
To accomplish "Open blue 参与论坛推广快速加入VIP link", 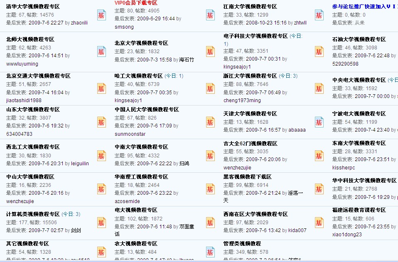I will [x=365, y=7].
